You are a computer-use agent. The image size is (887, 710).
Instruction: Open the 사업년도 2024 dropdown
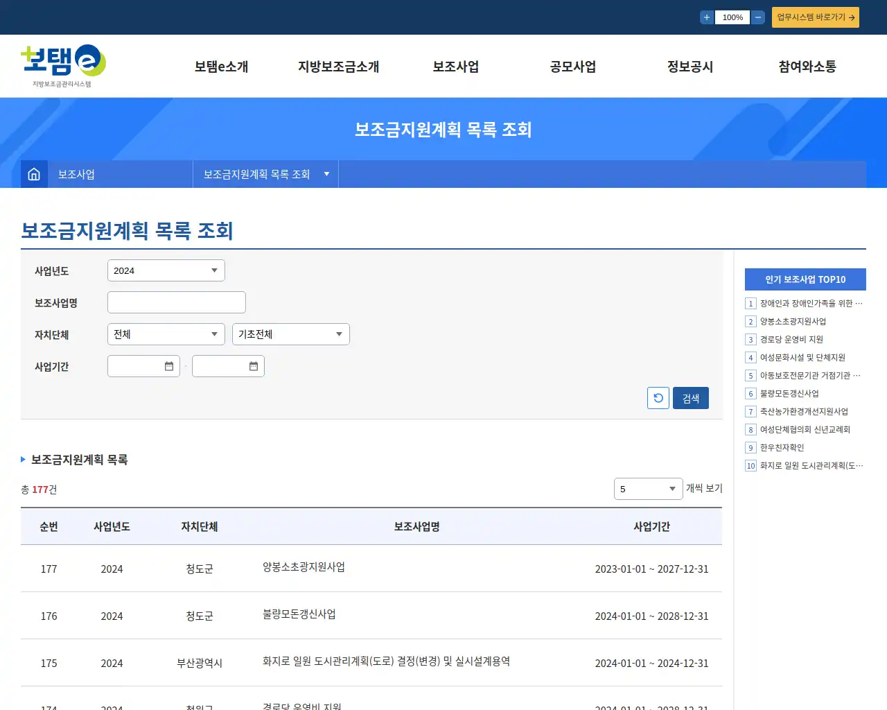coord(166,270)
